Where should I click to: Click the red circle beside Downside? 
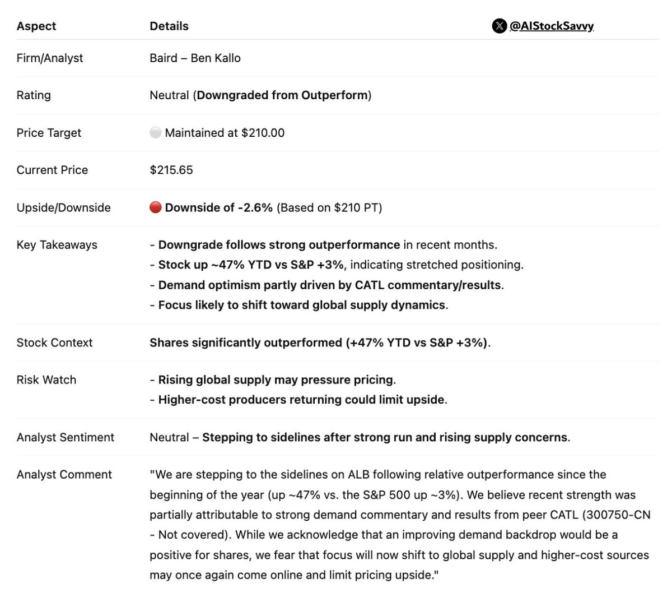(x=155, y=207)
